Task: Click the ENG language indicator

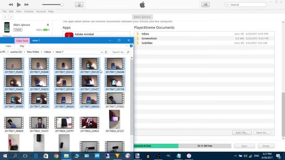Action: (256, 156)
